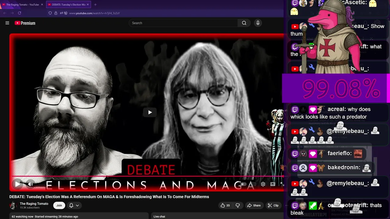Open The Raging Tomato channel avatar
Screen dimensions: 390x219
[13, 205]
